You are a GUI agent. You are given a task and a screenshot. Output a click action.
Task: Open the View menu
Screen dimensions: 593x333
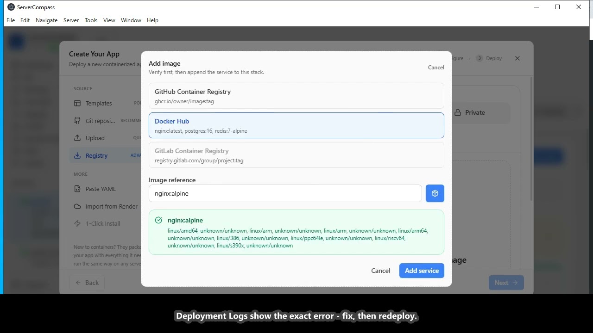tap(109, 20)
